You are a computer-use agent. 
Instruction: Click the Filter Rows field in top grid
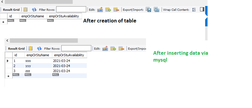click(71, 10)
